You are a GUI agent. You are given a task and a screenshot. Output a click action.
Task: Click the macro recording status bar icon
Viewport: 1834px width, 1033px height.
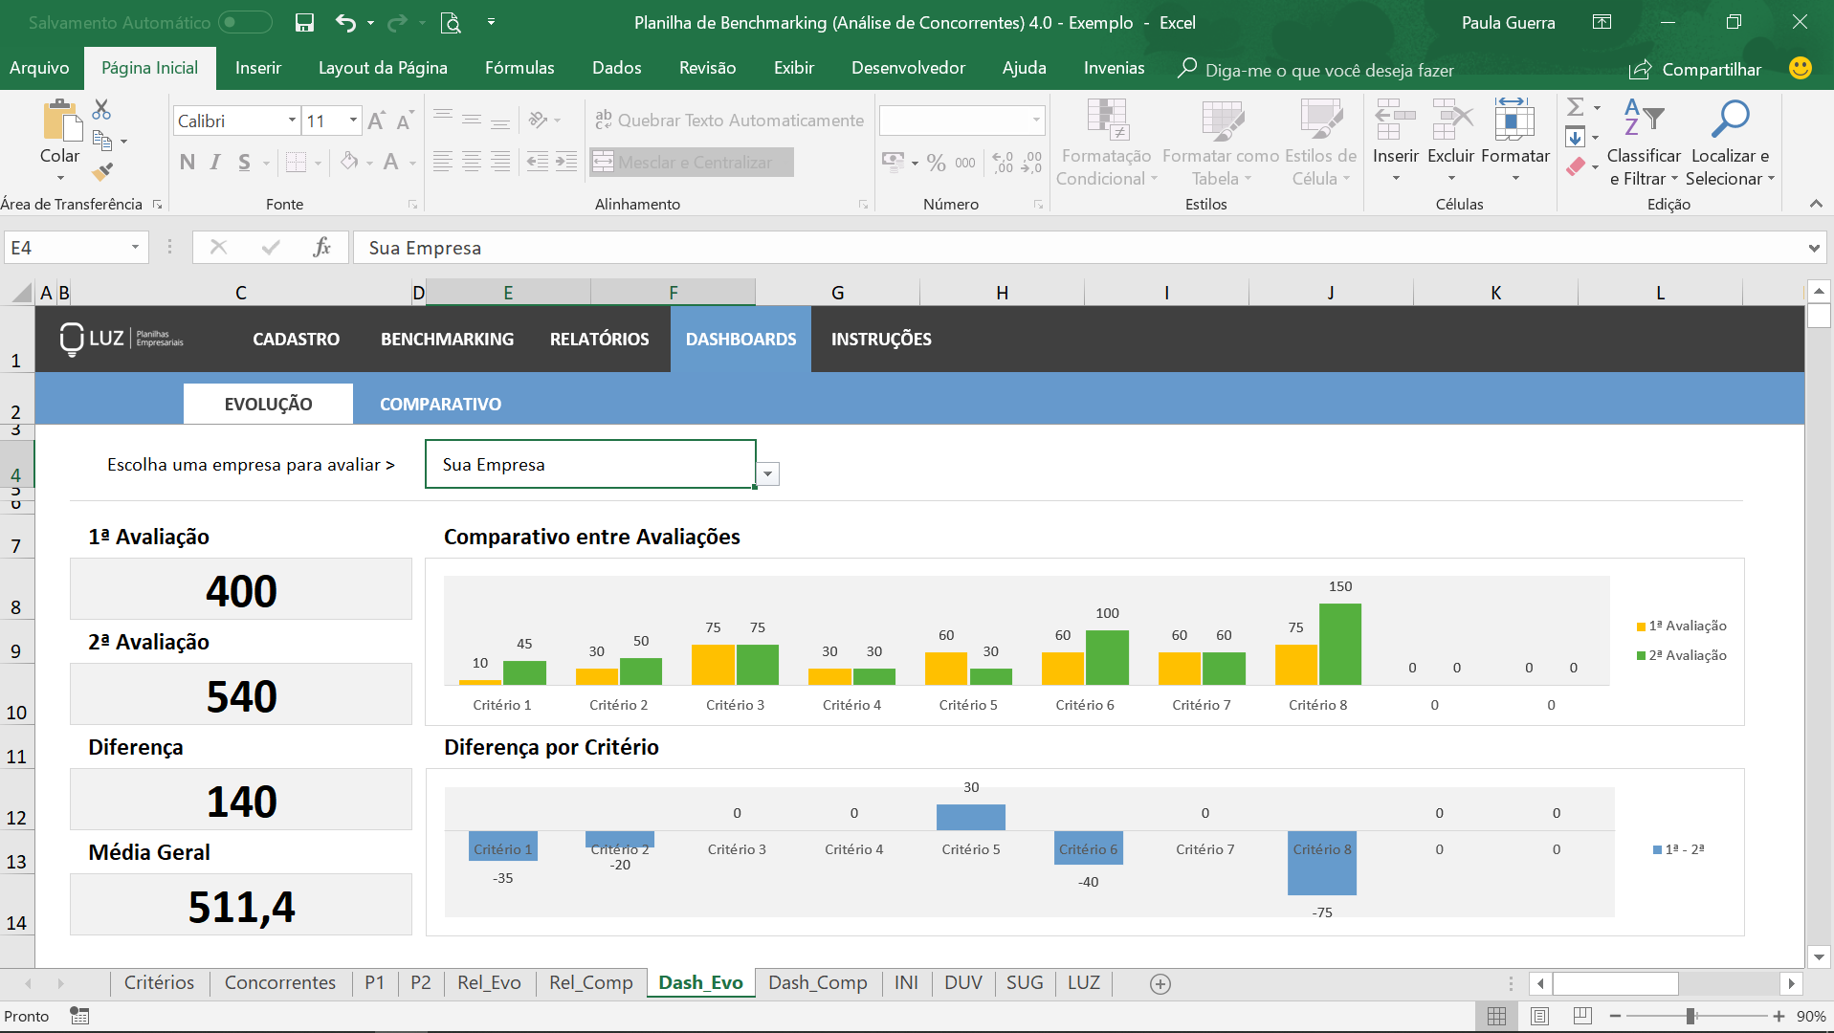(x=79, y=1016)
